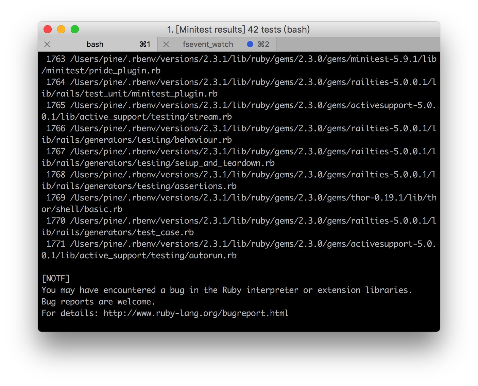Click the red close window button
The height and width of the screenshot is (386, 478).
click(x=48, y=29)
